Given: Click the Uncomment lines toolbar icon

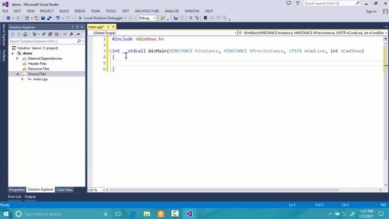Looking at the screenshot, I should (x=197, y=18).
